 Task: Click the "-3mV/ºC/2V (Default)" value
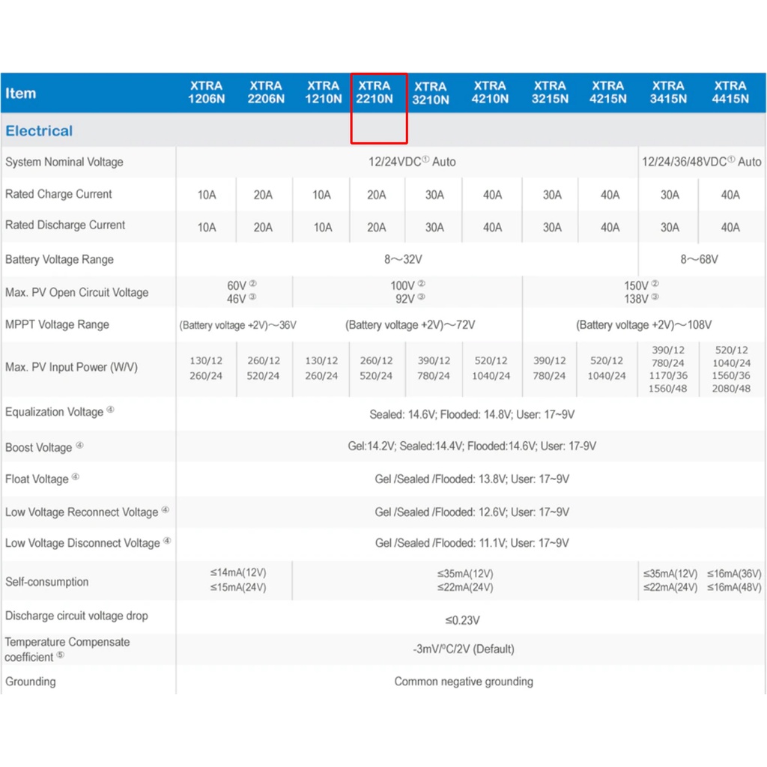pos(464,649)
